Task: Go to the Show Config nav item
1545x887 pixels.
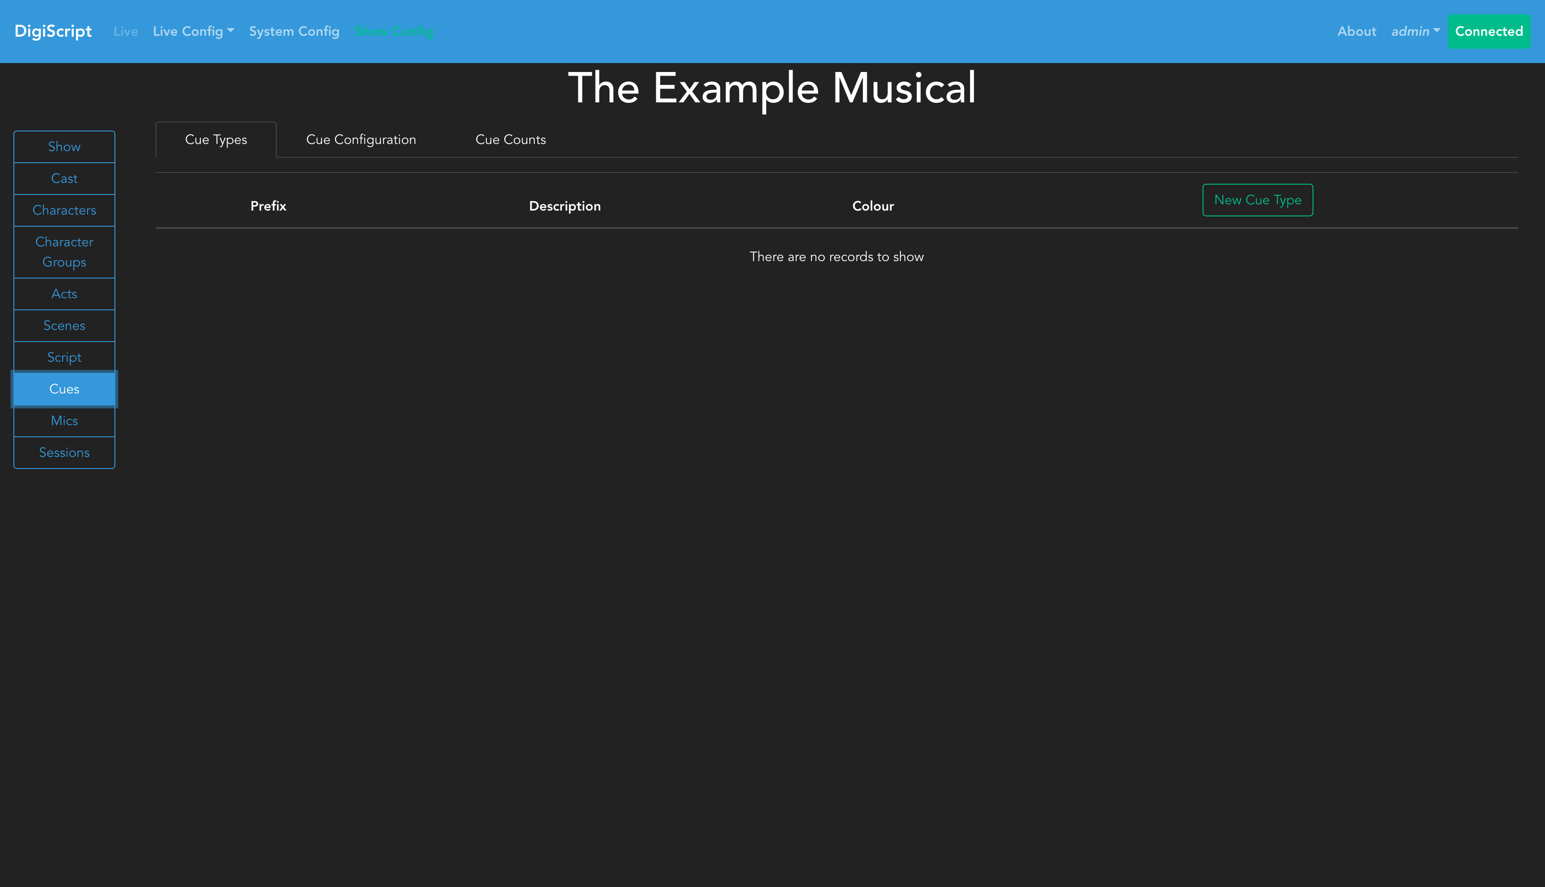Action: [393, 31]
